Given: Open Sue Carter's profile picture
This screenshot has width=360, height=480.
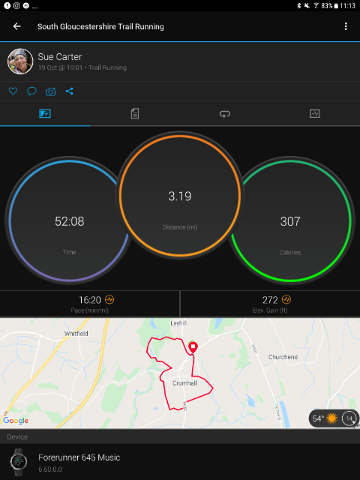Looking at the screenshot, I should point(20,61).
